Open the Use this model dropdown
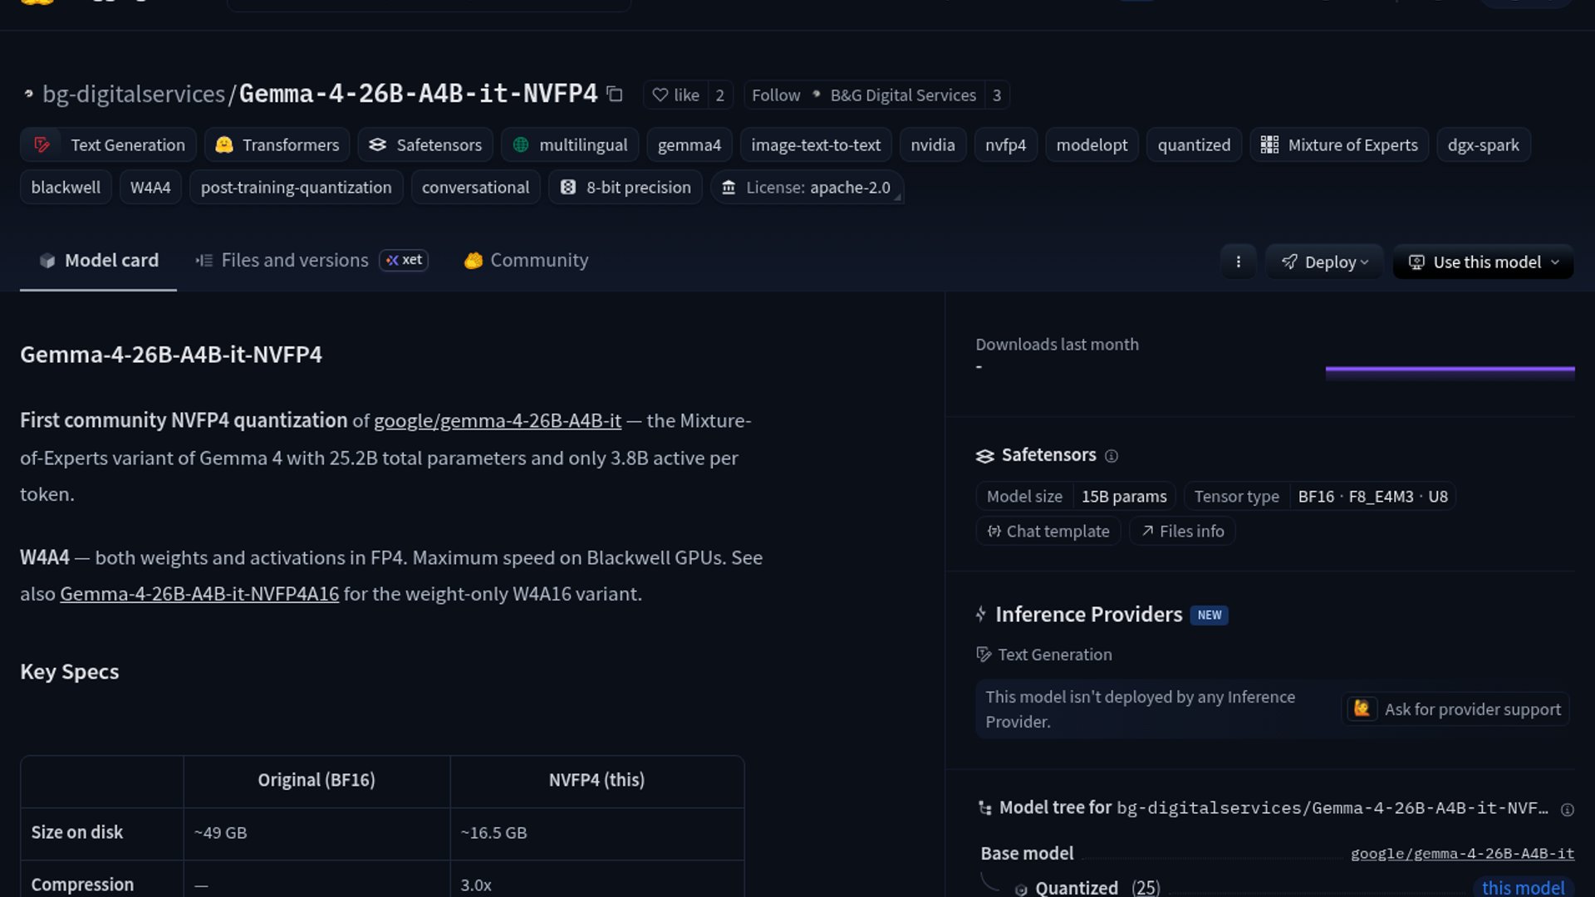Viewport: 1595px width, 897px height. tap(1484, 262)
